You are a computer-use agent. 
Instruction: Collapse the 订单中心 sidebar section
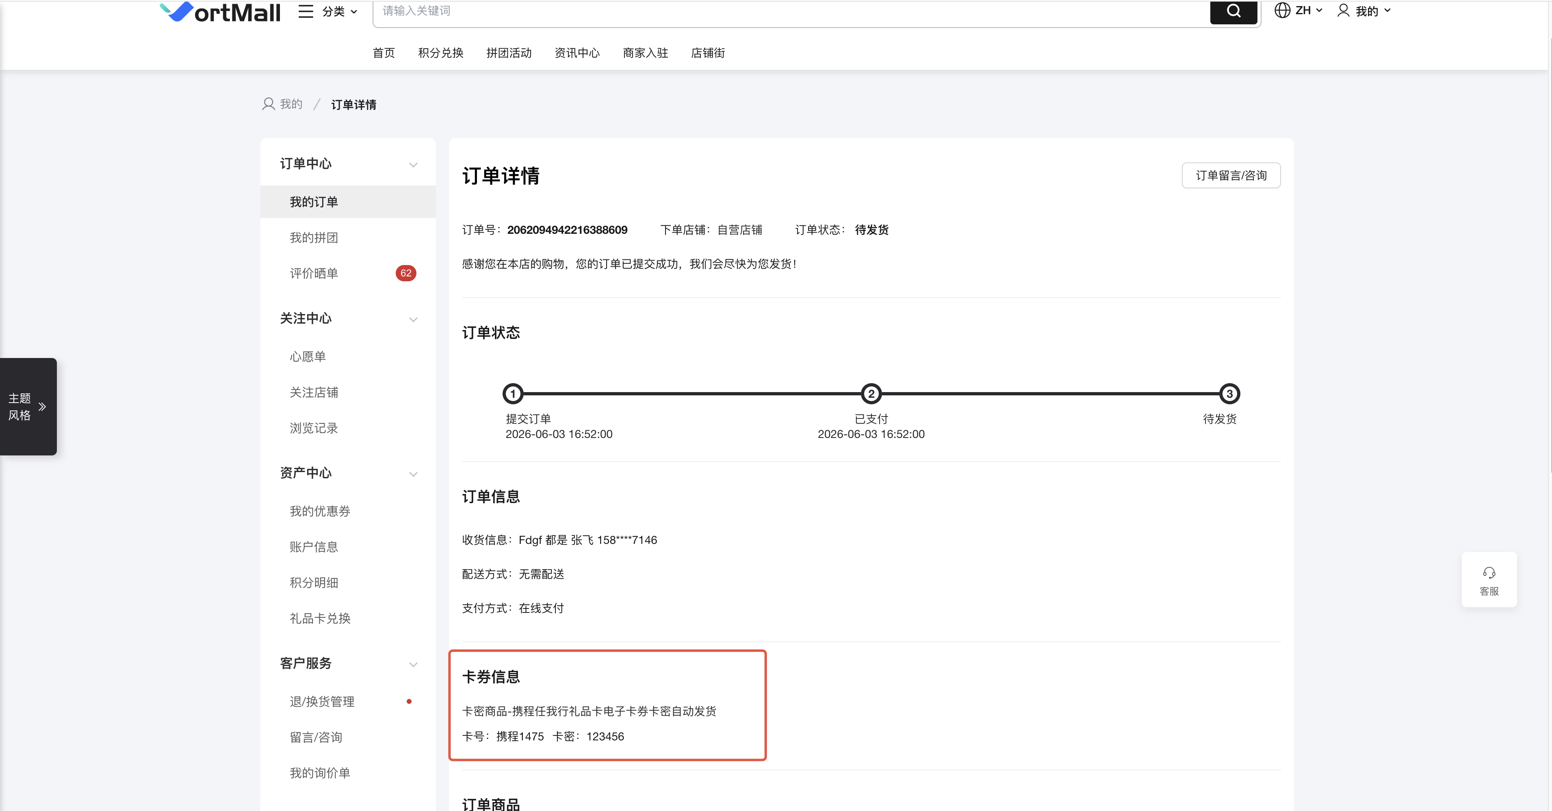[413, 164]
